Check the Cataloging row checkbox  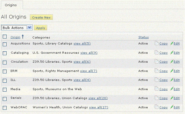pos(5,53)
